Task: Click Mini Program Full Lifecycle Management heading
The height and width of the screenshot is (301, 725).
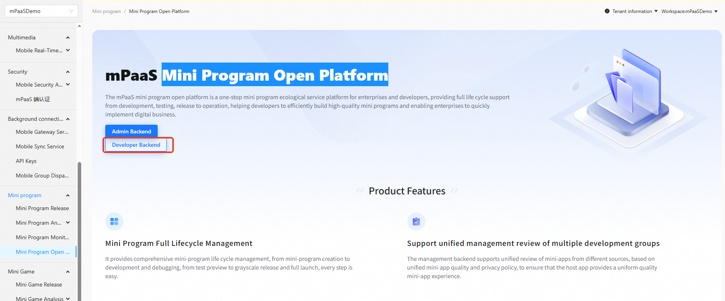Action: pos(179,244)
